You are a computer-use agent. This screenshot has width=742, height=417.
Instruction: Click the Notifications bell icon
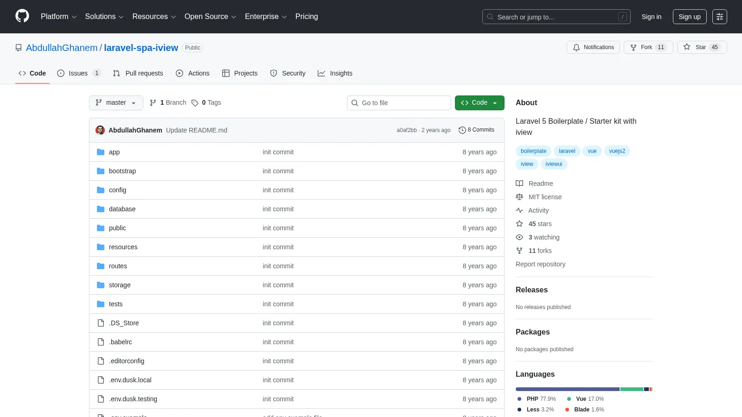576,47
